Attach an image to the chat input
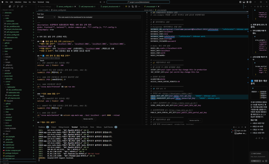This screenshot has width=269, height=164. [x=263, y=161]
